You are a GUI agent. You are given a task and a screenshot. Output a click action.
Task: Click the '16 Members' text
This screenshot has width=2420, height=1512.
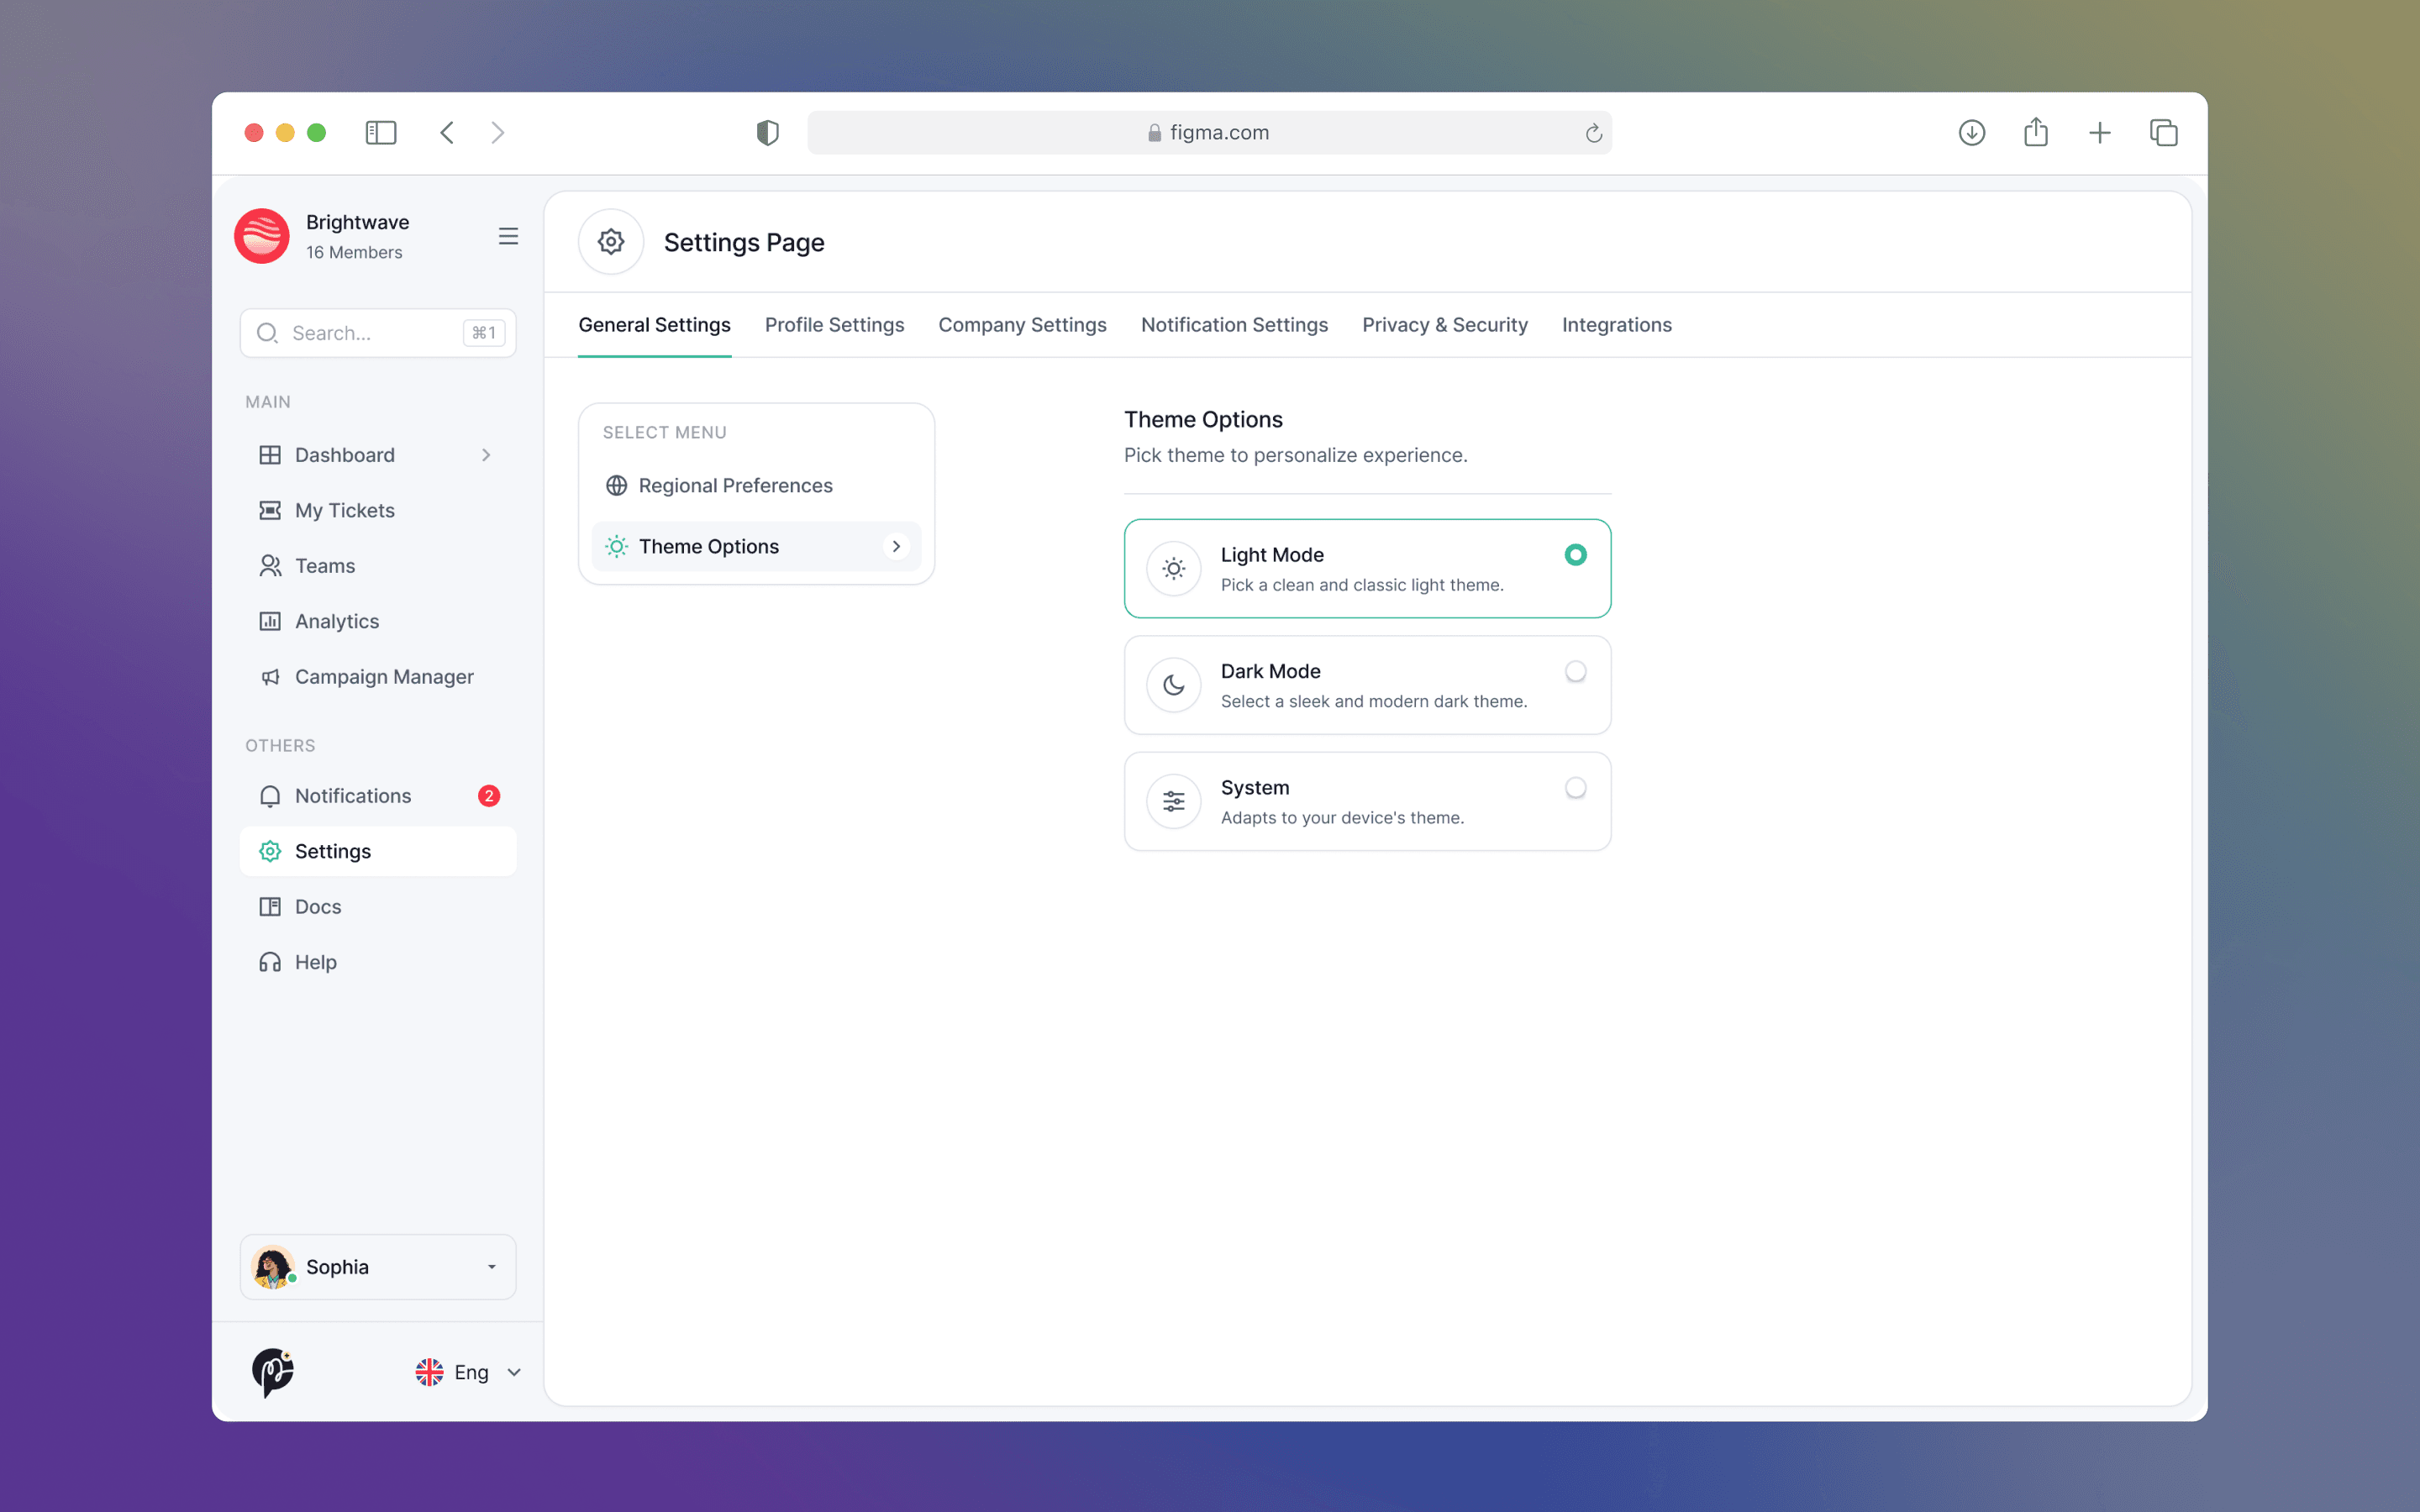click(354, 252)
